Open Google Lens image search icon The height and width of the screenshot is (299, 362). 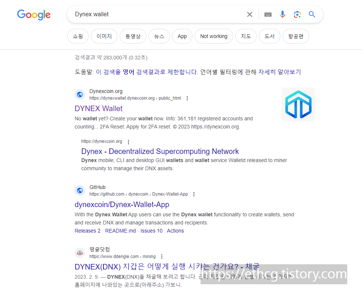[x=297, y=14]
